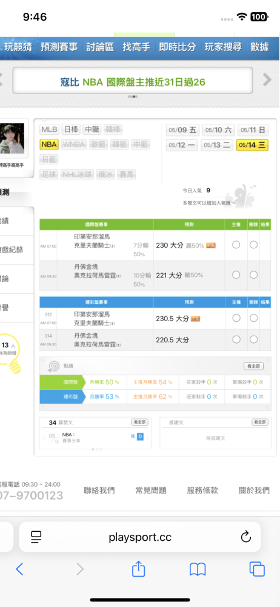The image size is (280, 607).
Task: Select 刪除 for the 230 大分 pick
Action: [253, 245]
